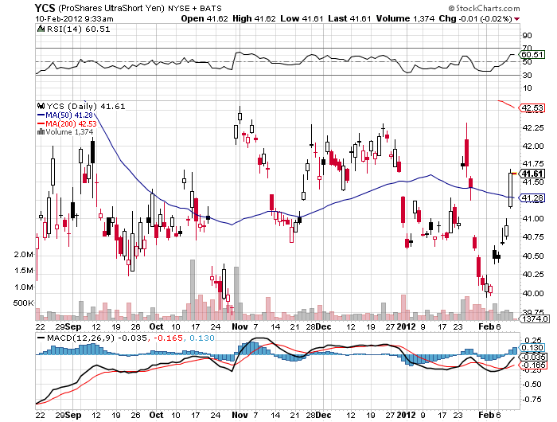Viewport: 557px width, 422px height.
Task: Click the NYSE + BATS exchange label
Action: point(195,8)
